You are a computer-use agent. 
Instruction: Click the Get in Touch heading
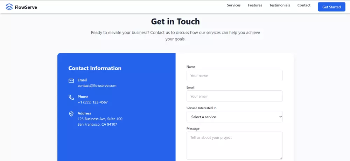(x=175, y=21)
